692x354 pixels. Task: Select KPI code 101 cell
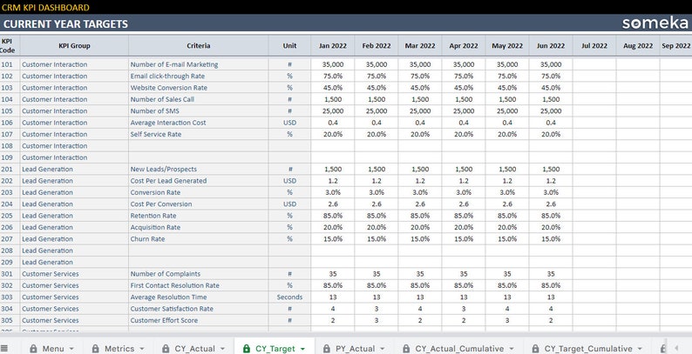coord(10,64)
